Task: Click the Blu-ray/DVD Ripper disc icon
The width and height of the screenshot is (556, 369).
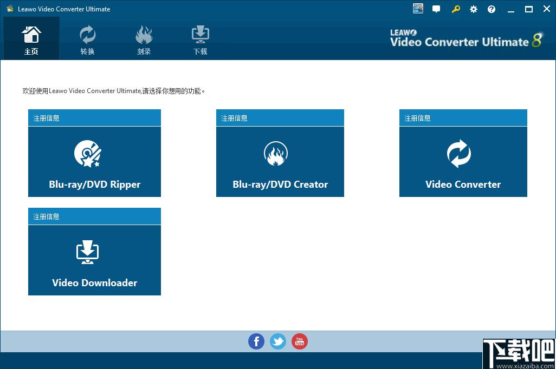Action: point(88,154)
